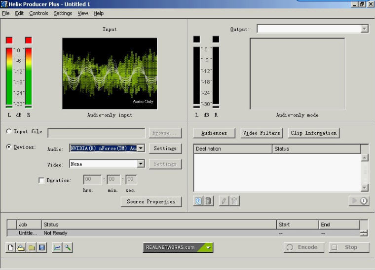Click the Encode button
The width and height of the screenshot is (375, 270).
pyautogui.click(x=304, y=247)
